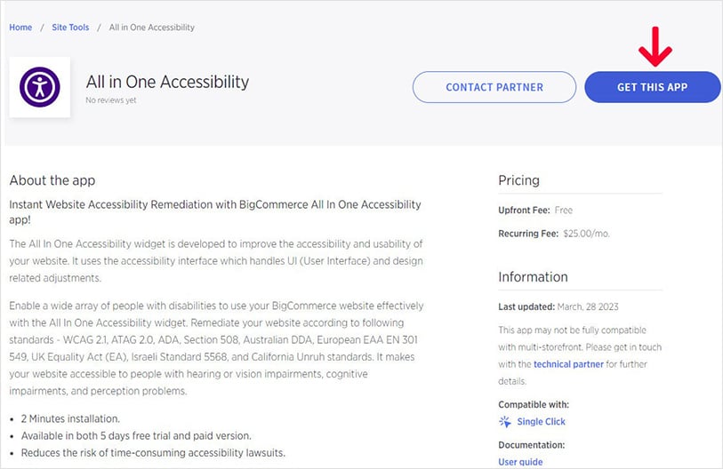Click the All in One Accessibility app logo
The height and width of the screenshot is (469, 723).
(x=39, y=87)
